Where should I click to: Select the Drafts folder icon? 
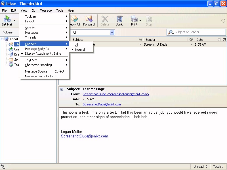11,54
